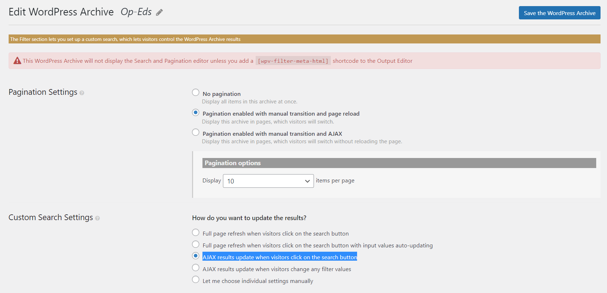Click the Edit WordPress Archive page heading
Image resolution: width=607 pixels, height=293 pixels.
click(x=61, y=12)
